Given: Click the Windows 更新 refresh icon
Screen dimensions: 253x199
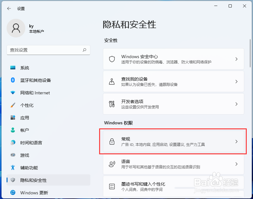Looking at the screenshot, I should (13, 192).
